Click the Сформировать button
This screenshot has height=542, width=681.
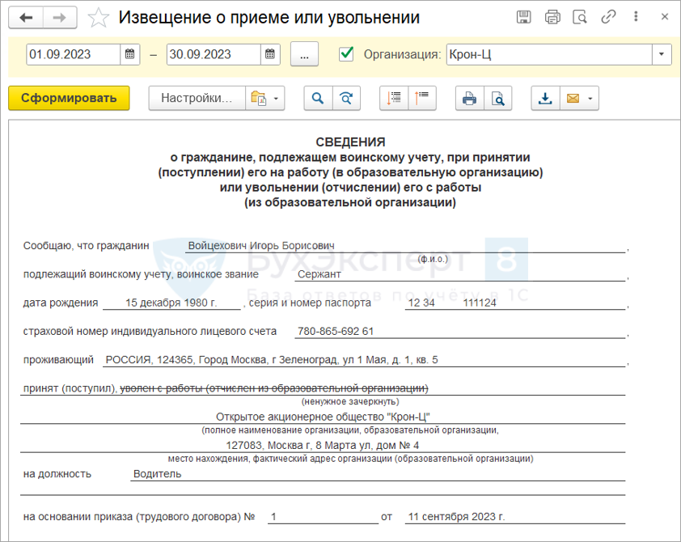click(x=69, y=98)
